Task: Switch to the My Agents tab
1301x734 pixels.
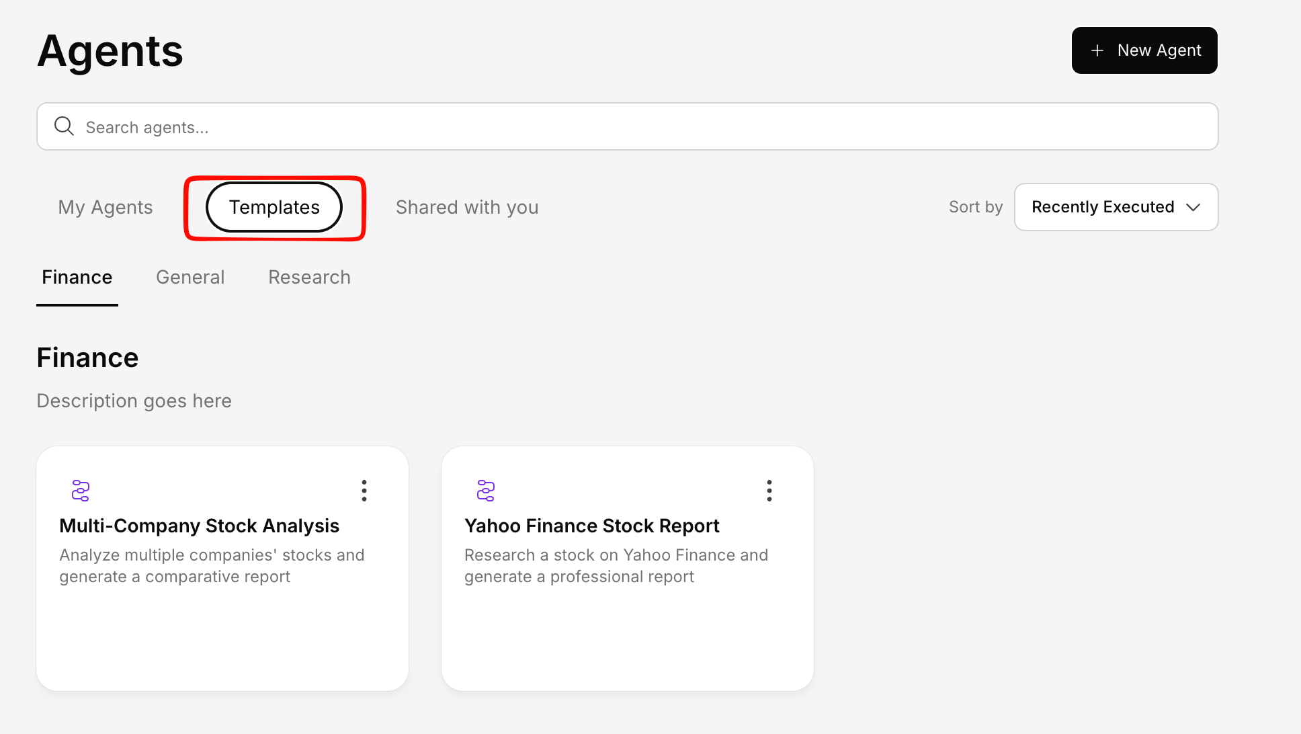Action: coord(106,207)
